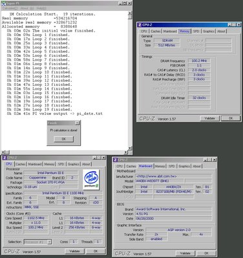Click the Core Speed 1102.5 MHz value
The height and width of the screenshot is (258, 243).
pyautogui.click(x=36, y=218)
